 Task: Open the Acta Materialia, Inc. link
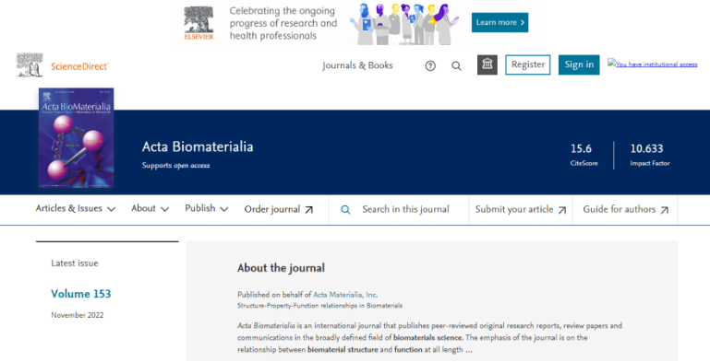(345, 295)
